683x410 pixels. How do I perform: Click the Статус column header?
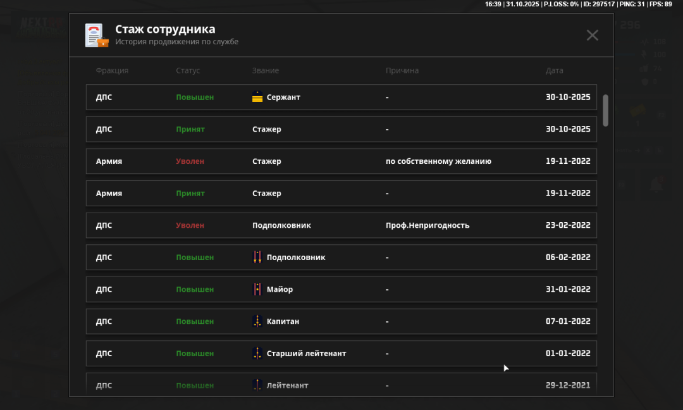click(x=188, y=71)
